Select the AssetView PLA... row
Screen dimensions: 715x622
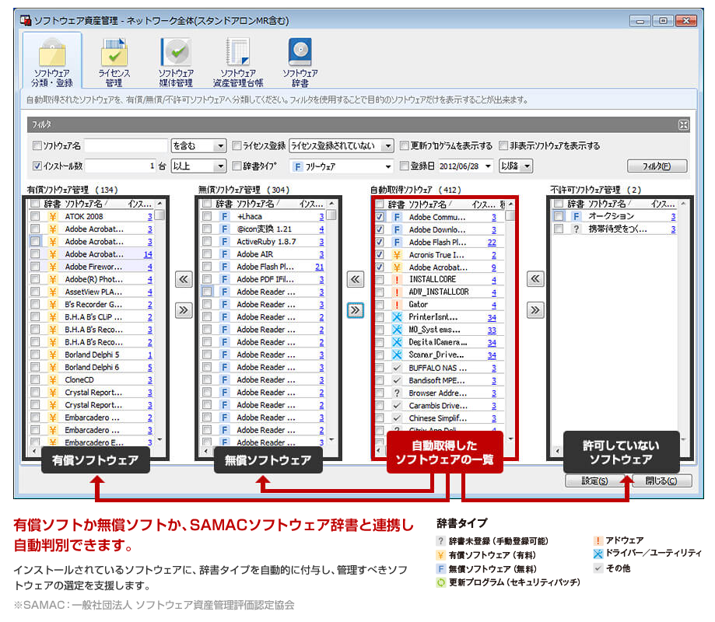click(93, 292)
